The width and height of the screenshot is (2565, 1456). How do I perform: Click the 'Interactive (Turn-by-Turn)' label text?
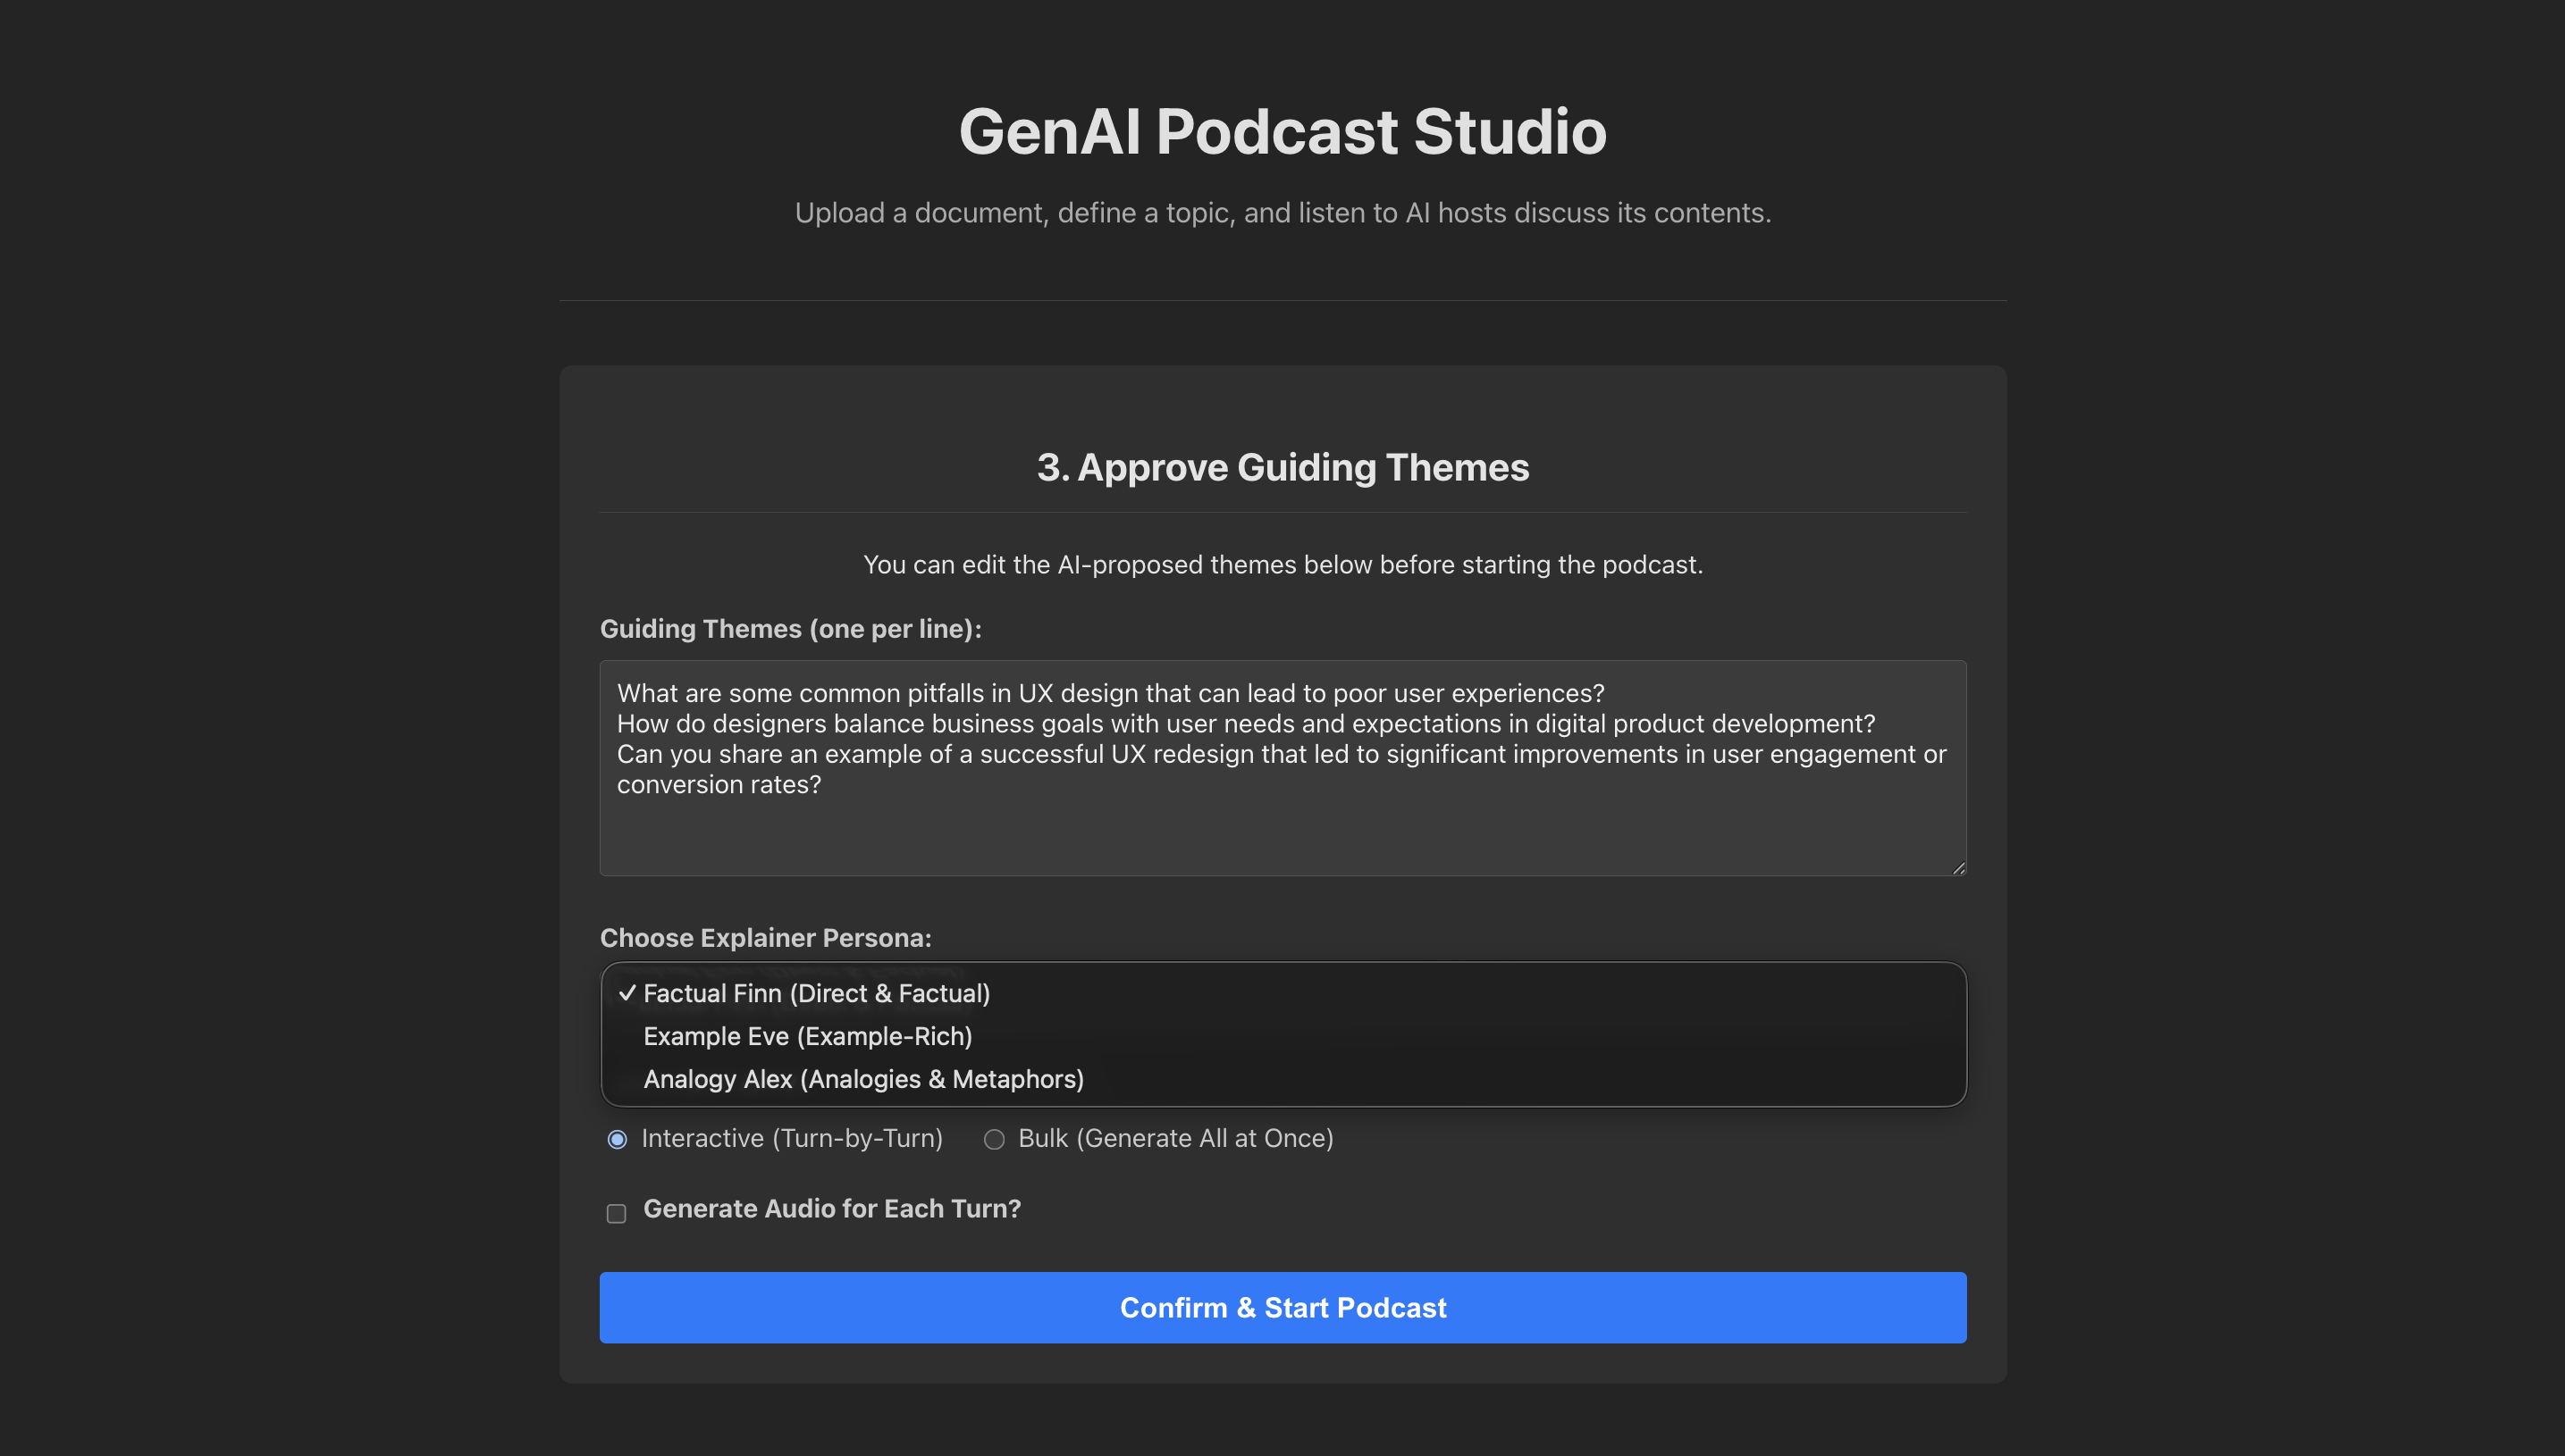pyautogui.click(x=791, y=1138)
